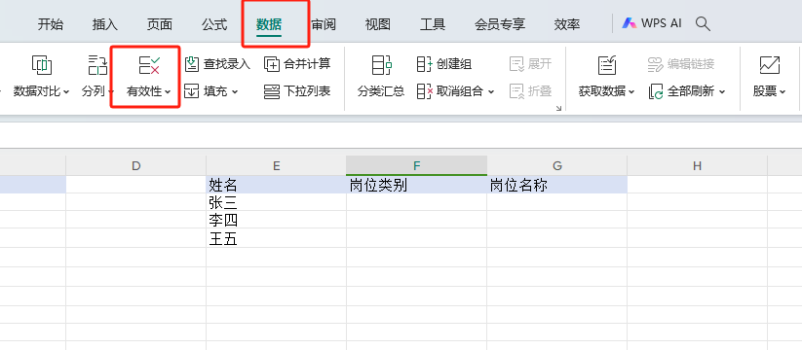Expand the 股票 dropdown arrow
Image resolution: width=802 pixels, height=350 pixels.
coord(783,92)
